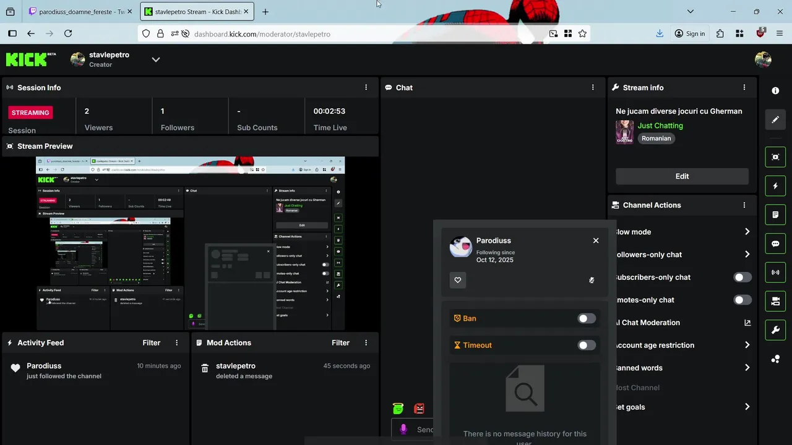Click the three-dots cluster icon in sidebar
The width and height of the screenshot is (792, 445).
tap(775, 359)
